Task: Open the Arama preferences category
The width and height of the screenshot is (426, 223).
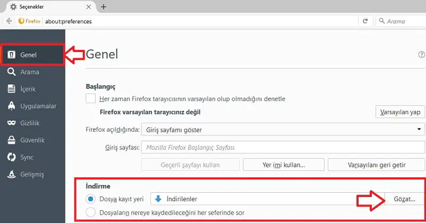Action: [x=32, y=72]
